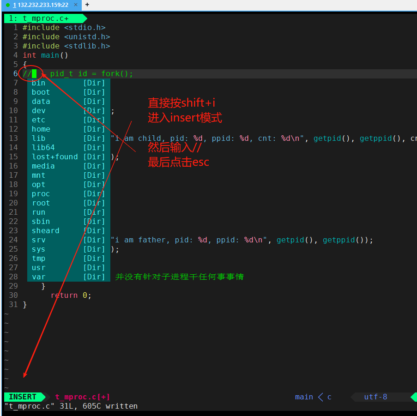Click 'pid_t id = fork();' on line 6
This screenshot has width=417, height=416.
(91, 73)
